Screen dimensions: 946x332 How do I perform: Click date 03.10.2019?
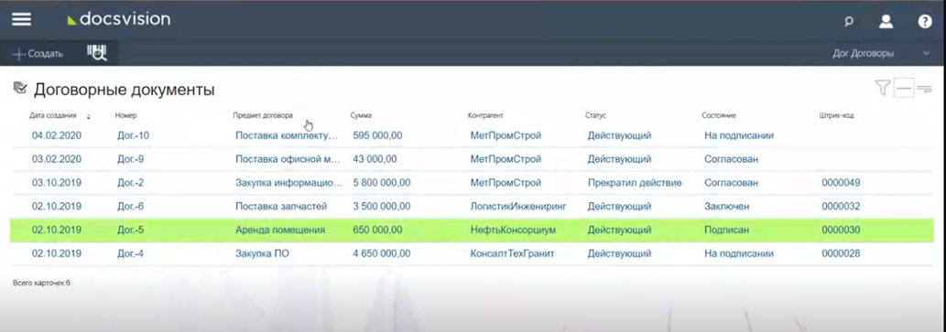click(56, 183)
